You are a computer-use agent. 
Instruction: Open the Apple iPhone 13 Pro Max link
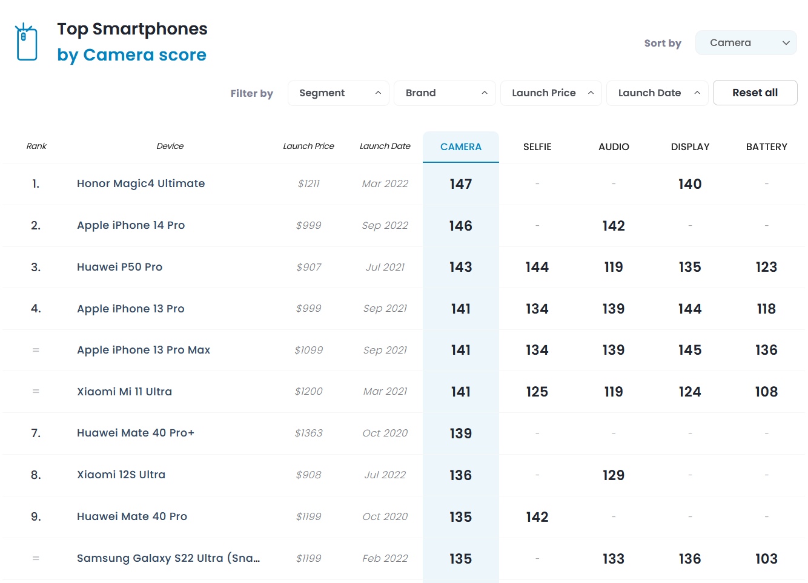pos(144,350)
